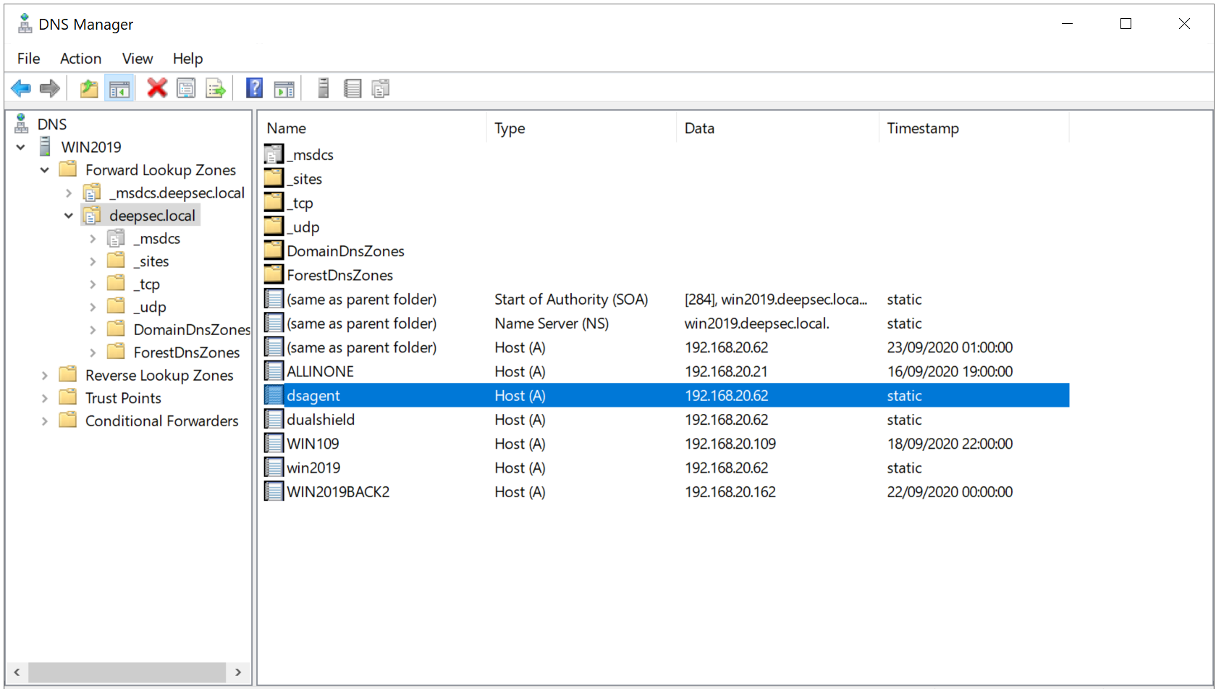Toggle Show/Hide Console Tree button

coord(119,88)
